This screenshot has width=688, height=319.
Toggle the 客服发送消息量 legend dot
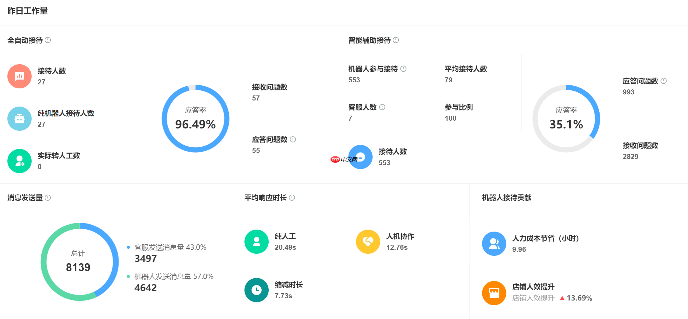pos(129,247)
